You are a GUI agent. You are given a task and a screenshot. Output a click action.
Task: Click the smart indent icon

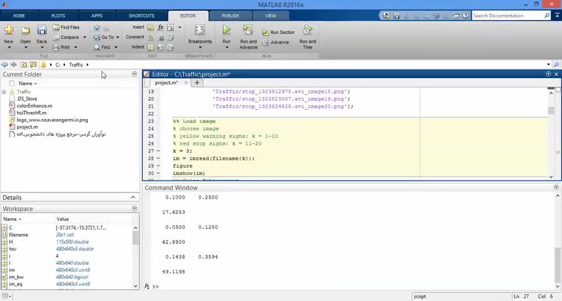(x=151, y=47)
